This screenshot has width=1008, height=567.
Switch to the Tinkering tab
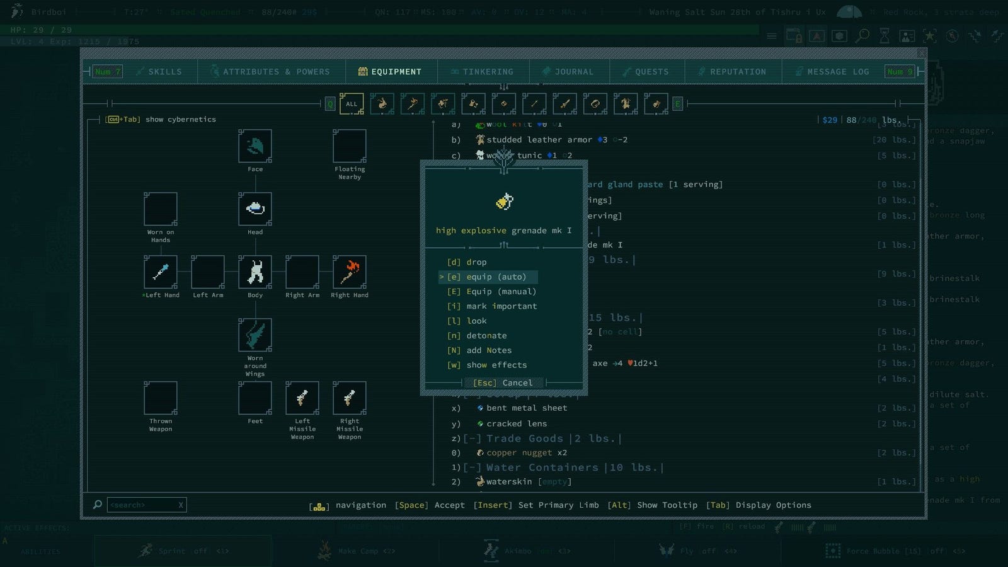point(483,72)
